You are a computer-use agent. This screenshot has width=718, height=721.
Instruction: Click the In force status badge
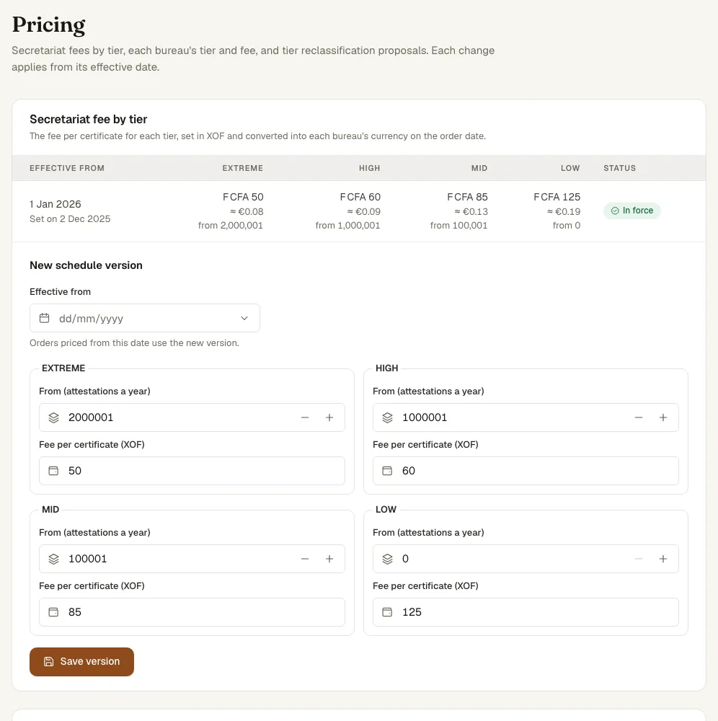tap(632, 211)
